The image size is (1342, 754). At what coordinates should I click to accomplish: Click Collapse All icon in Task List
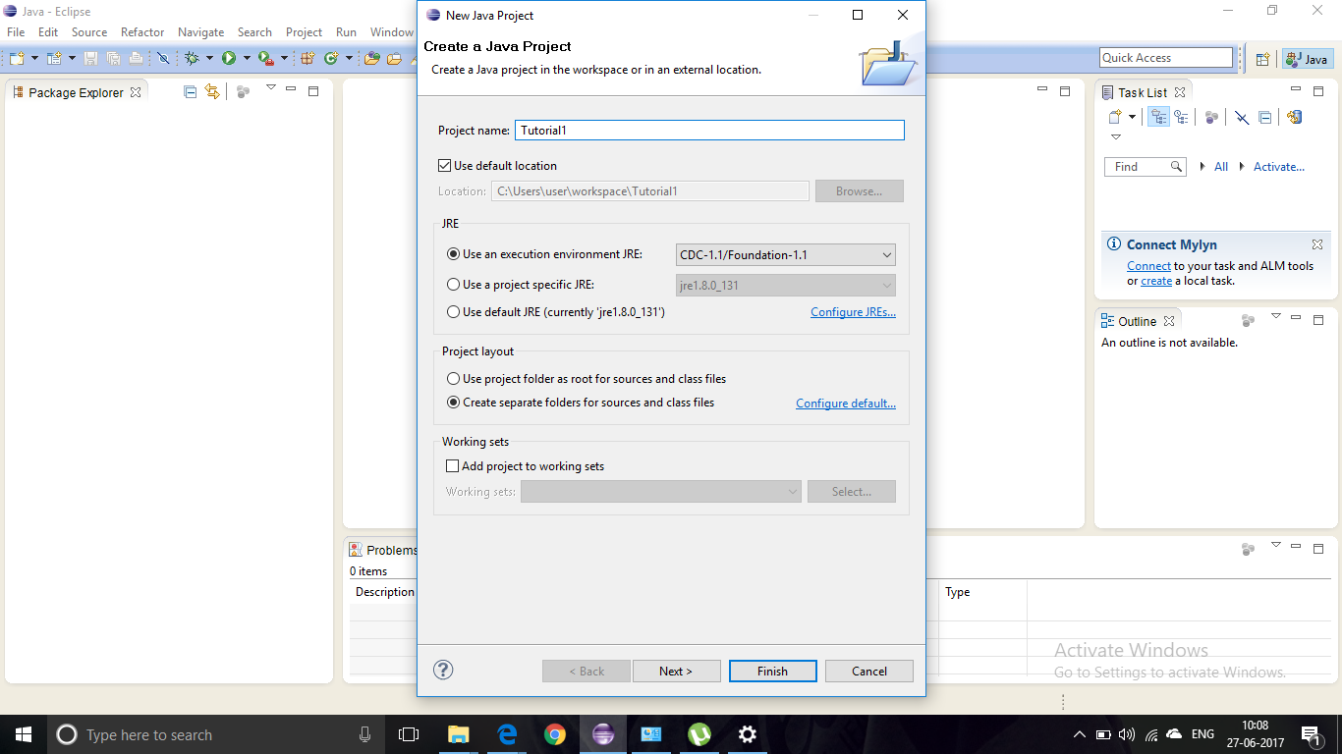click(1265, 117)
